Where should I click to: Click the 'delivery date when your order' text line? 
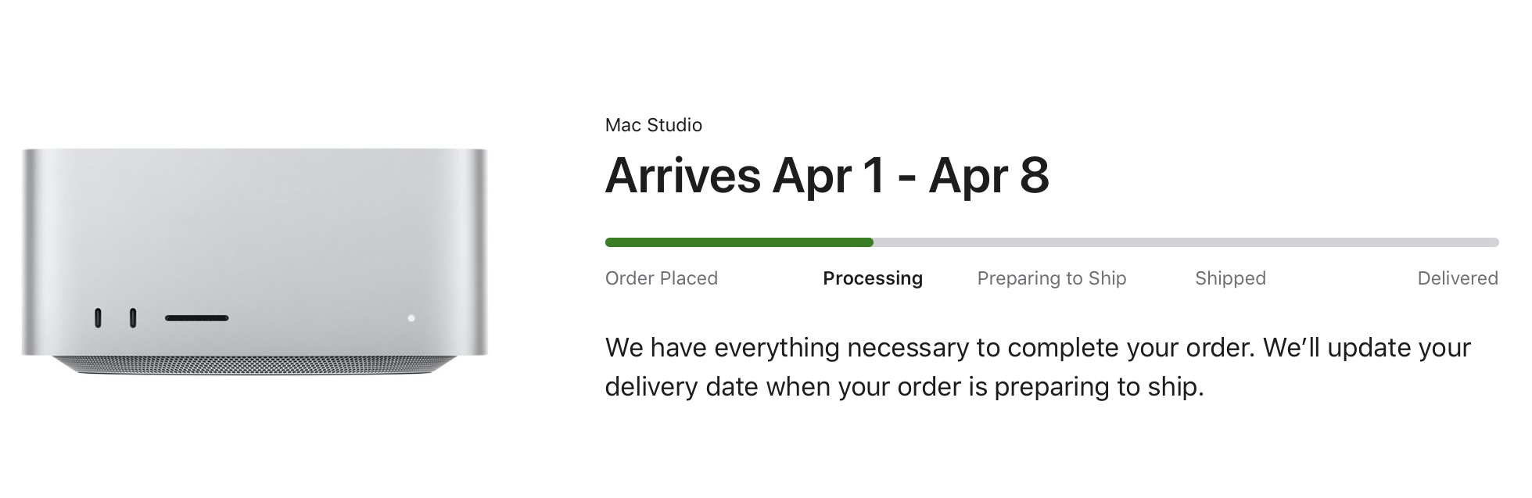click(903, 386)
